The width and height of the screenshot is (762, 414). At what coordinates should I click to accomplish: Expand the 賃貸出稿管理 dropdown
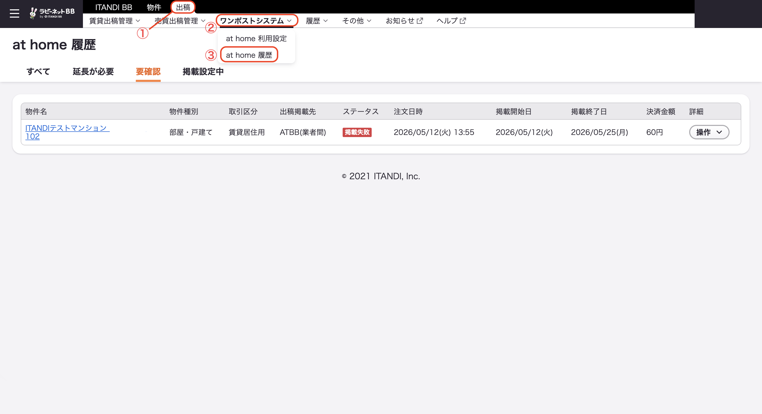(x=115, y=21)
